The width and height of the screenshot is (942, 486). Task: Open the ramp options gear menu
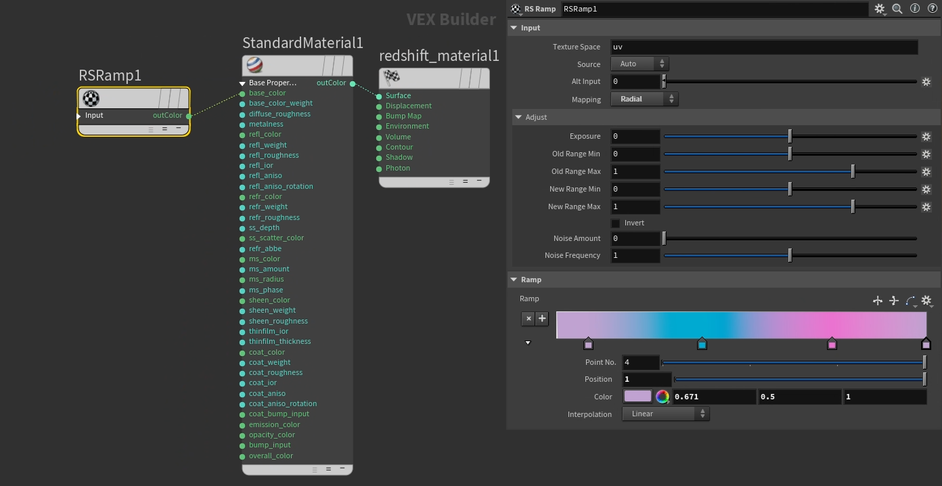[926, 301]
